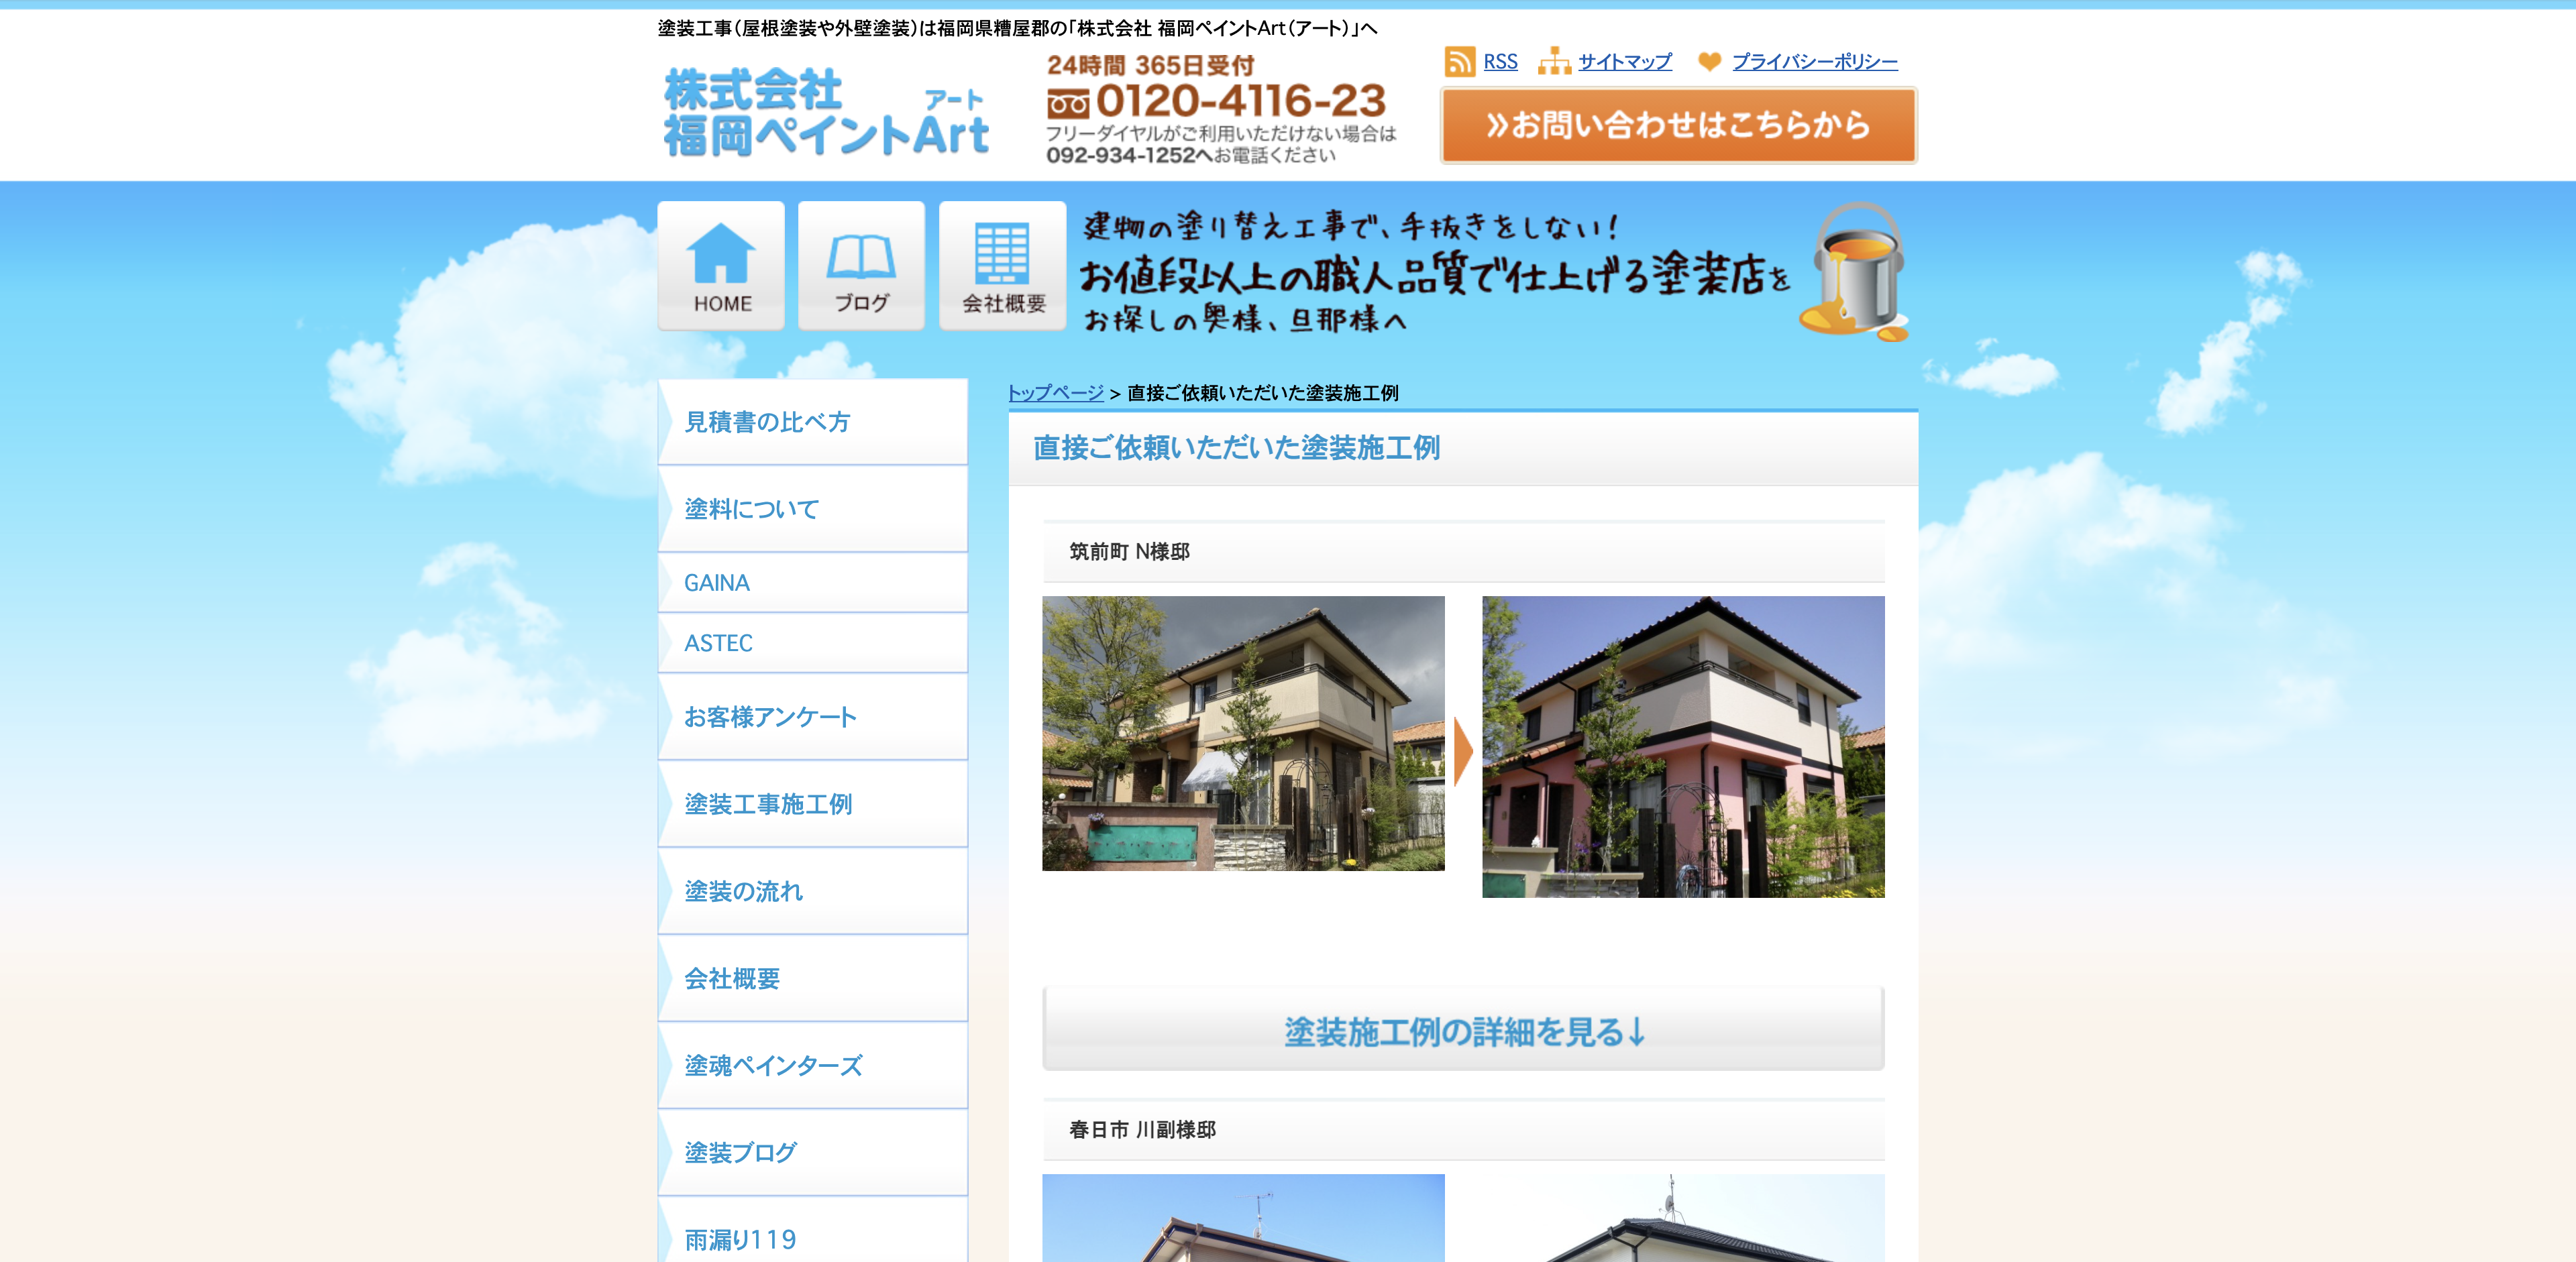Screen dimensions: 2576x1262
Task: Open the HOME house icon button
Action: pos(721,266)
